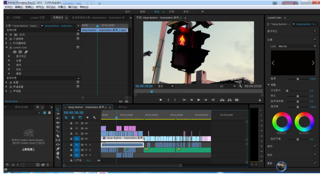Screen dimensions: 320x175
Task: Select the Track Select Forward tool
Action: coord(58,114)
